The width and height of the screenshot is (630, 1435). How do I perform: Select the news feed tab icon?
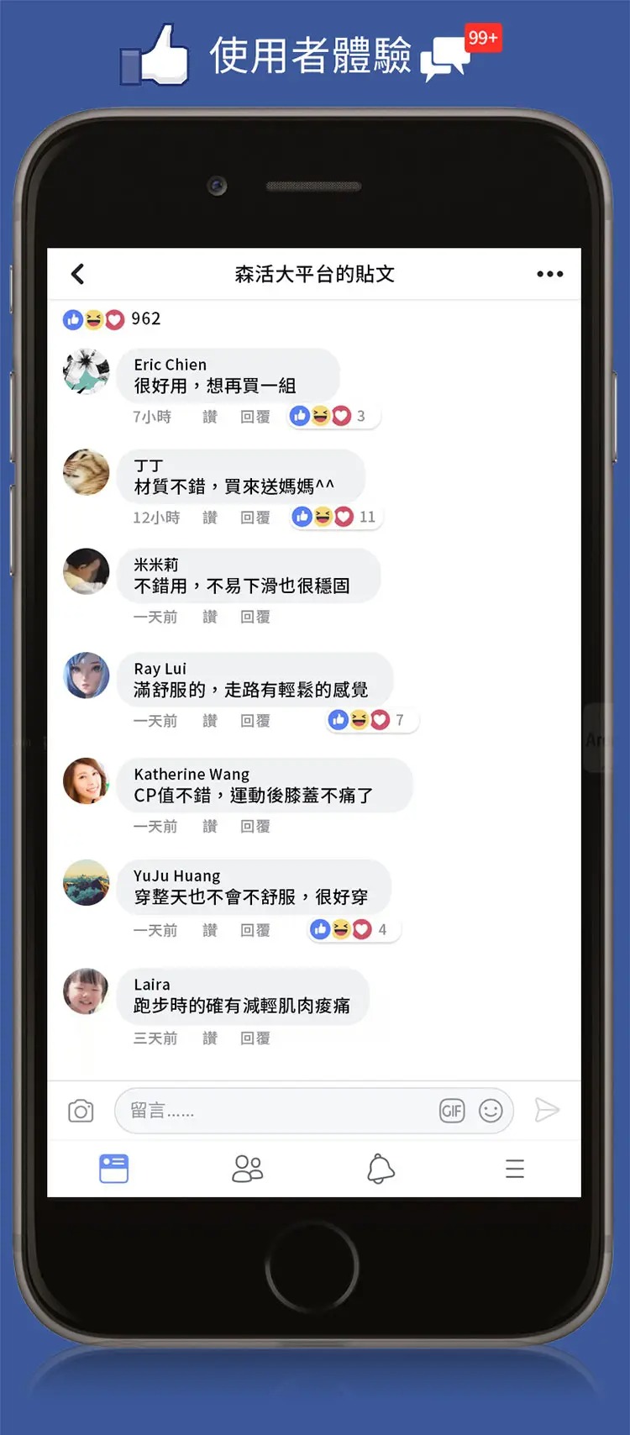(x=113, y=1169)
